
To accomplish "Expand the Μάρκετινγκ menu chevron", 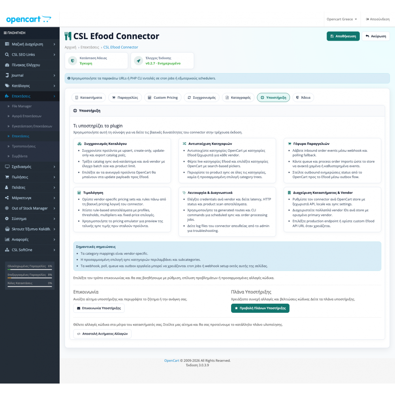I will pyautogui.click(x=55, y=198).
